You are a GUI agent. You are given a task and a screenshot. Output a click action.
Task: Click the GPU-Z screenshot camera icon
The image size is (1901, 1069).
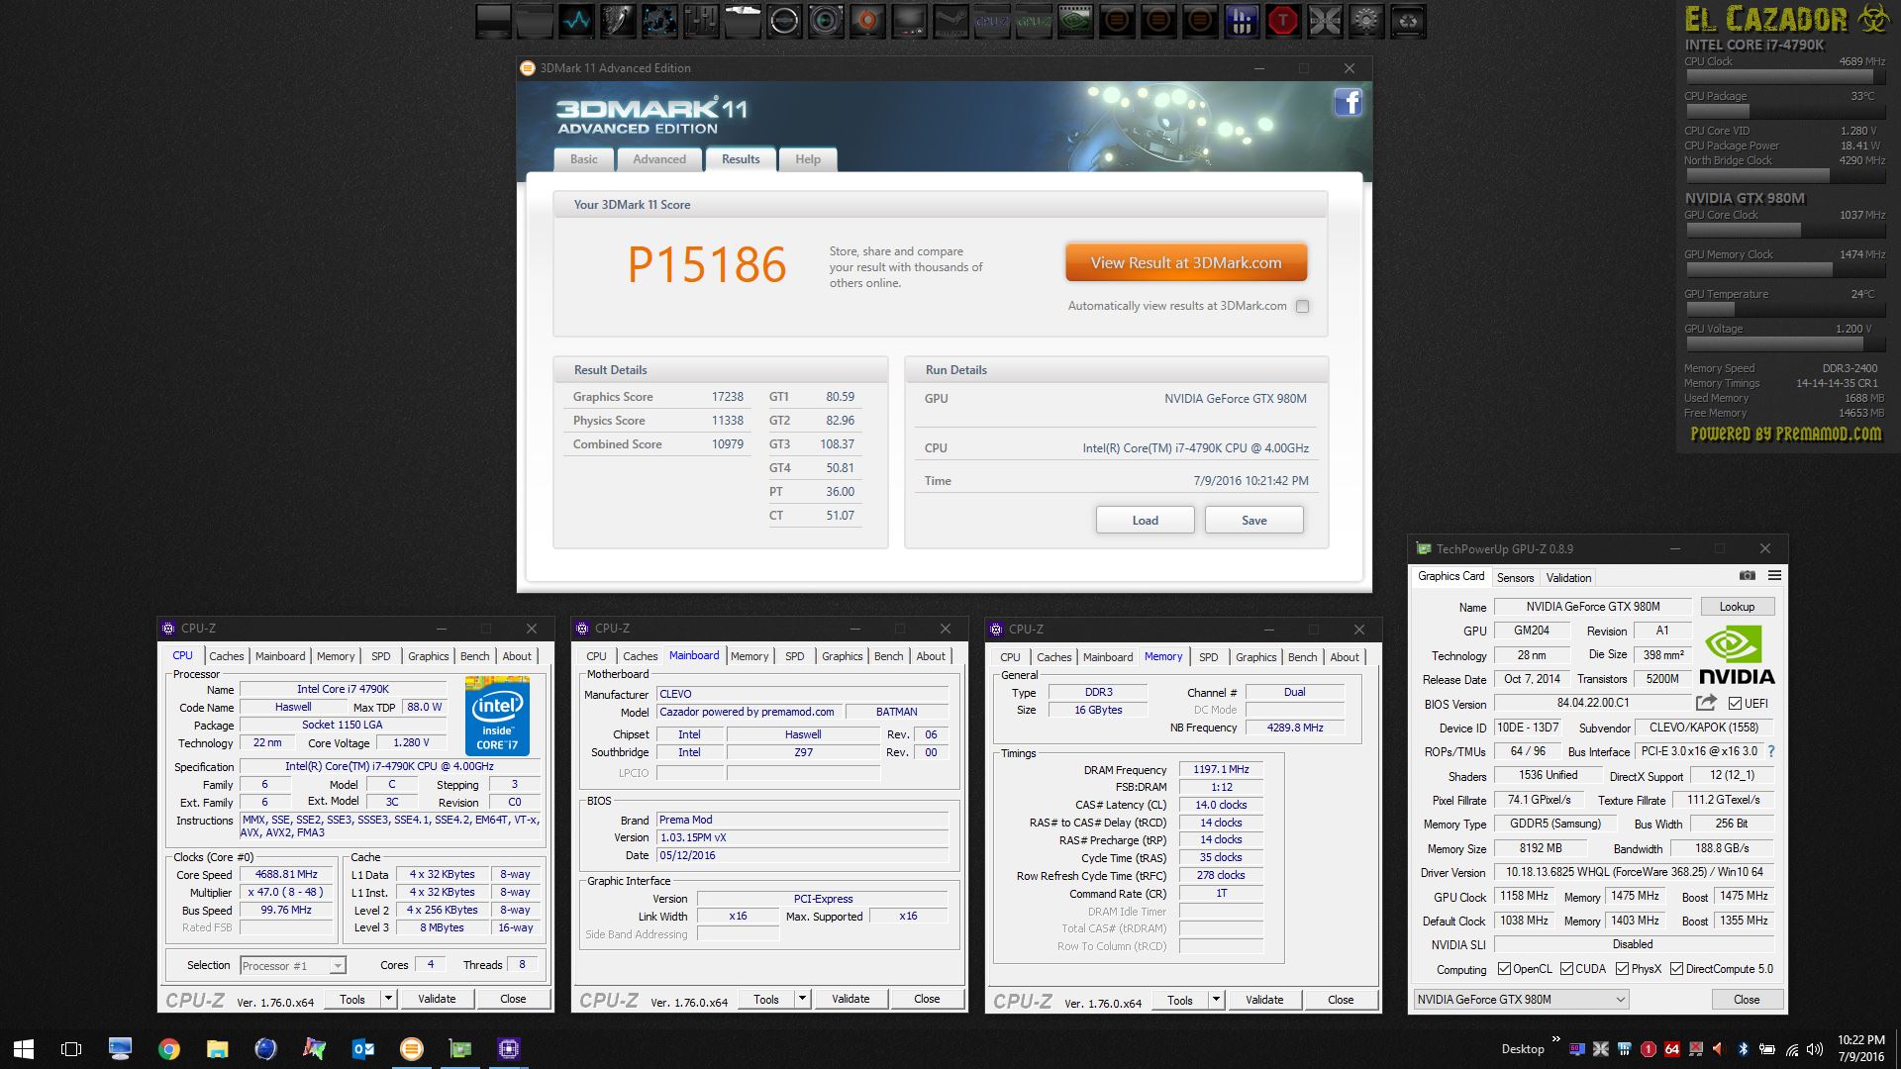[1748, 575]
